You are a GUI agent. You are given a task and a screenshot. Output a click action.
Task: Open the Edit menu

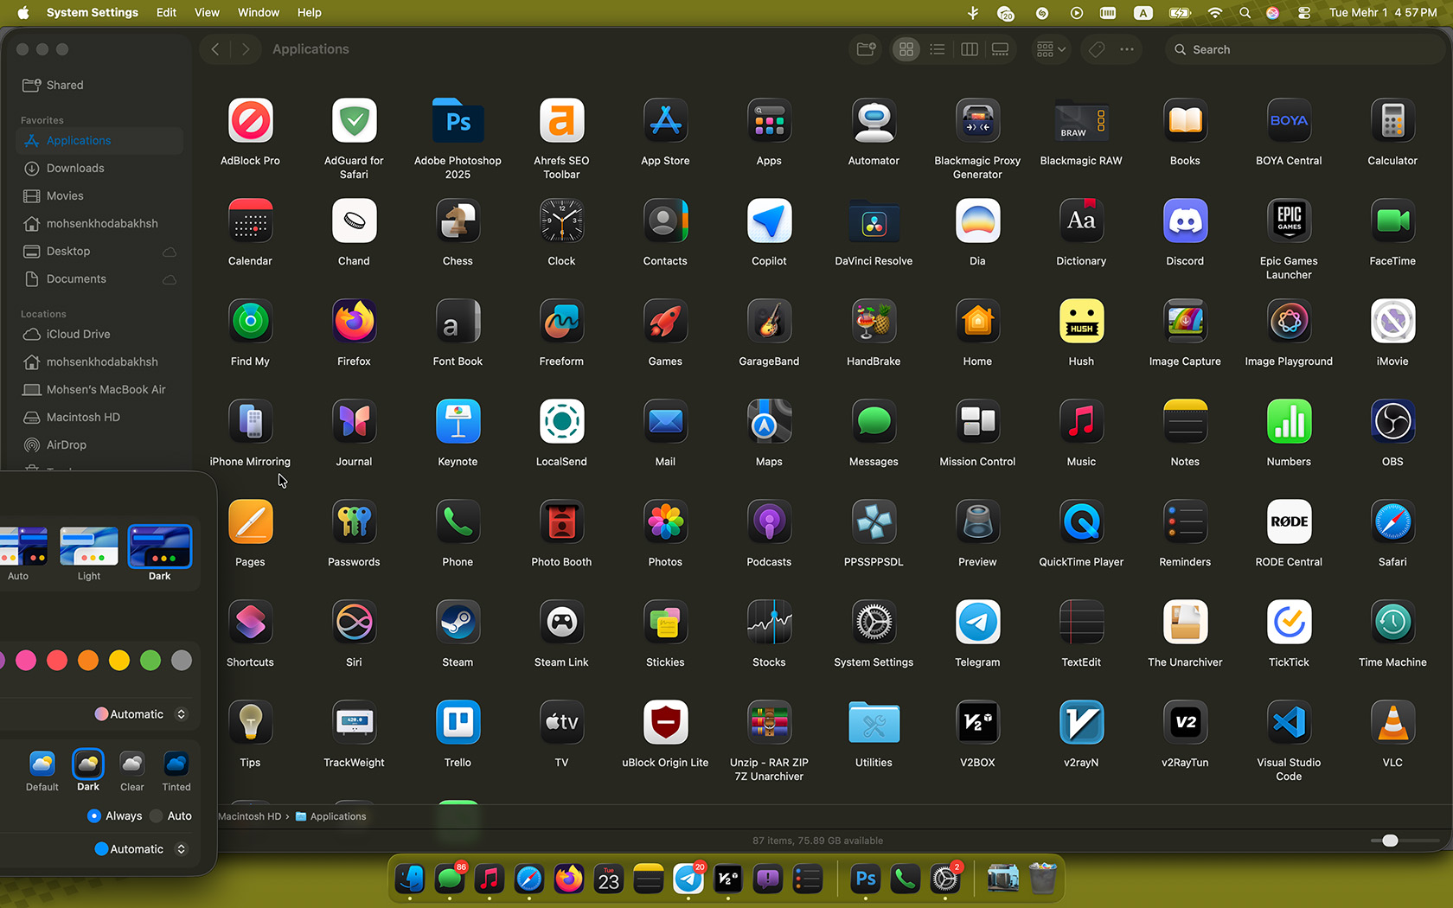pos(166,13)
